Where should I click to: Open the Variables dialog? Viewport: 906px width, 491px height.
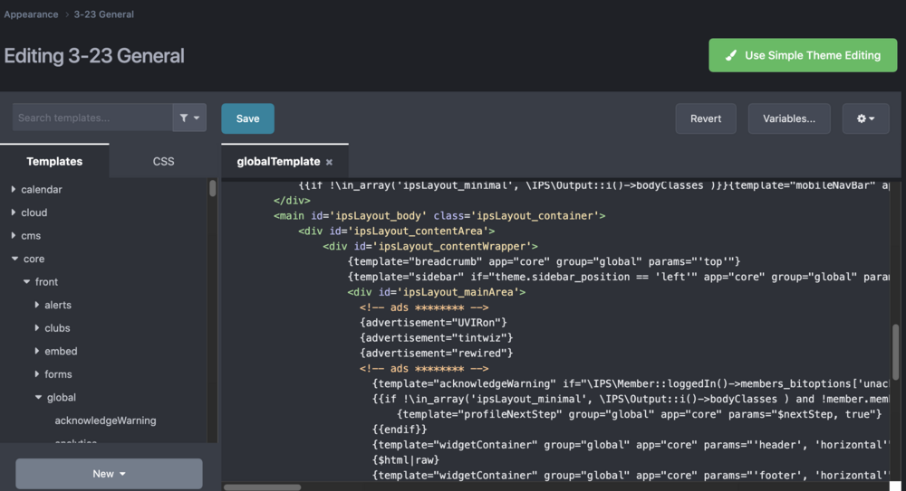click(x=789, y=118)
